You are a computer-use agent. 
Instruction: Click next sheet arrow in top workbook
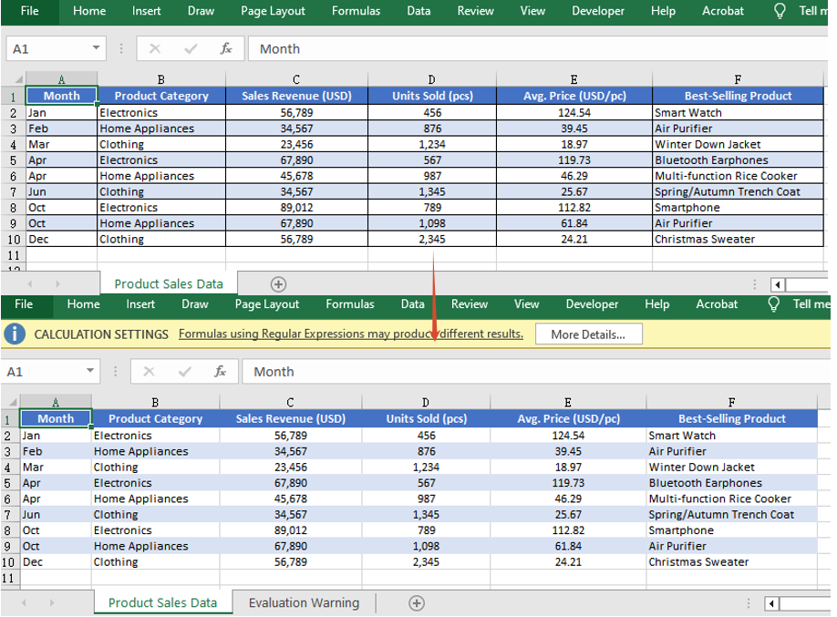click(57, 284)
